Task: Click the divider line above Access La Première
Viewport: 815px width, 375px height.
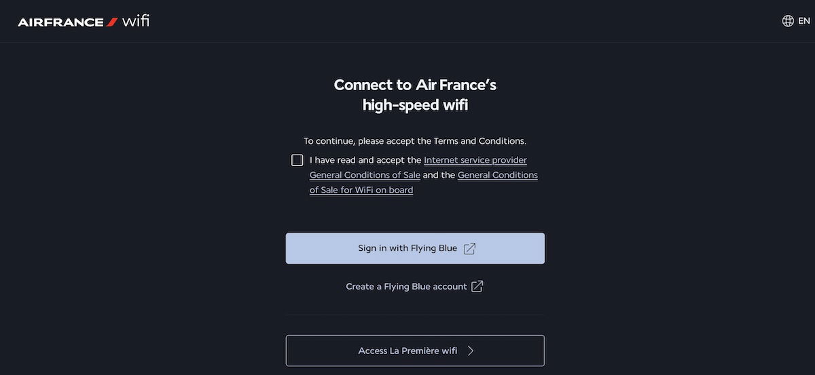Action: point(414,315)
